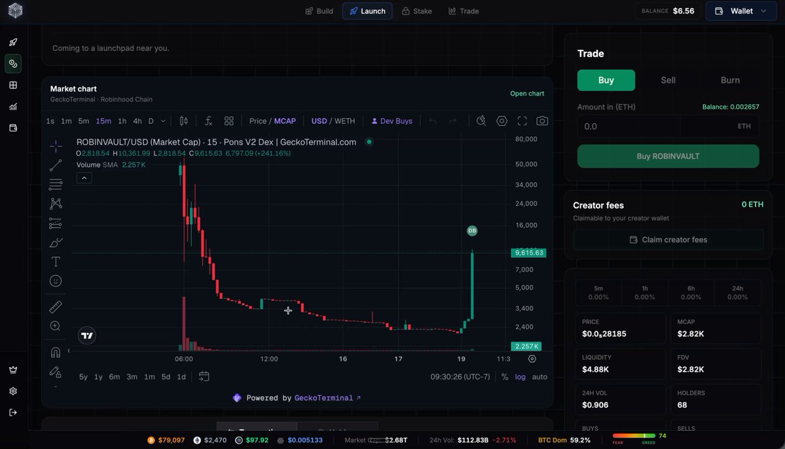Toggle log scale on the chart
Viewport: 785px width, 449px height.
[x=520, y=377]
